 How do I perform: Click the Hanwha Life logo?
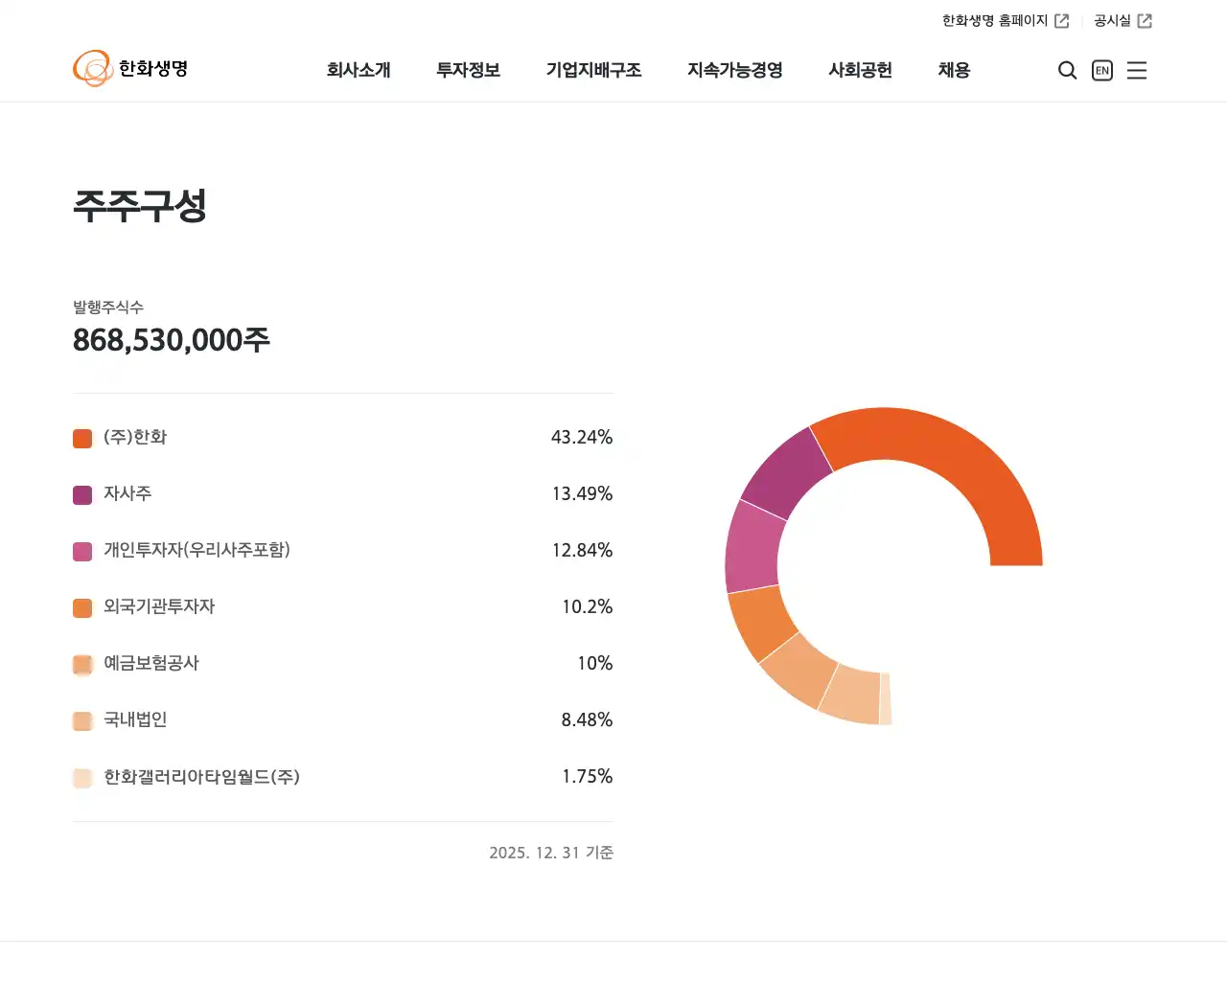[131, 68]
